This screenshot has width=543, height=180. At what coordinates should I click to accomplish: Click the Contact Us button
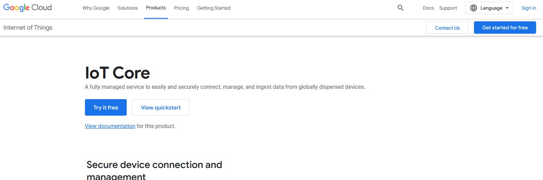447,28
